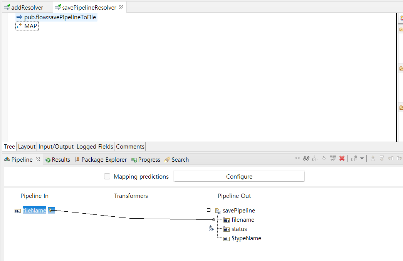The width and height of the screenshot is (403, 261).
Task: Click the red X delete icon
Action: 342,158
